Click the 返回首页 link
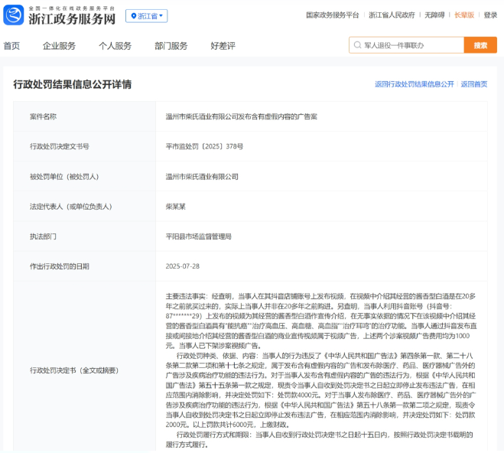This screenshot has height=453, width=504. [x=474, y=84]
